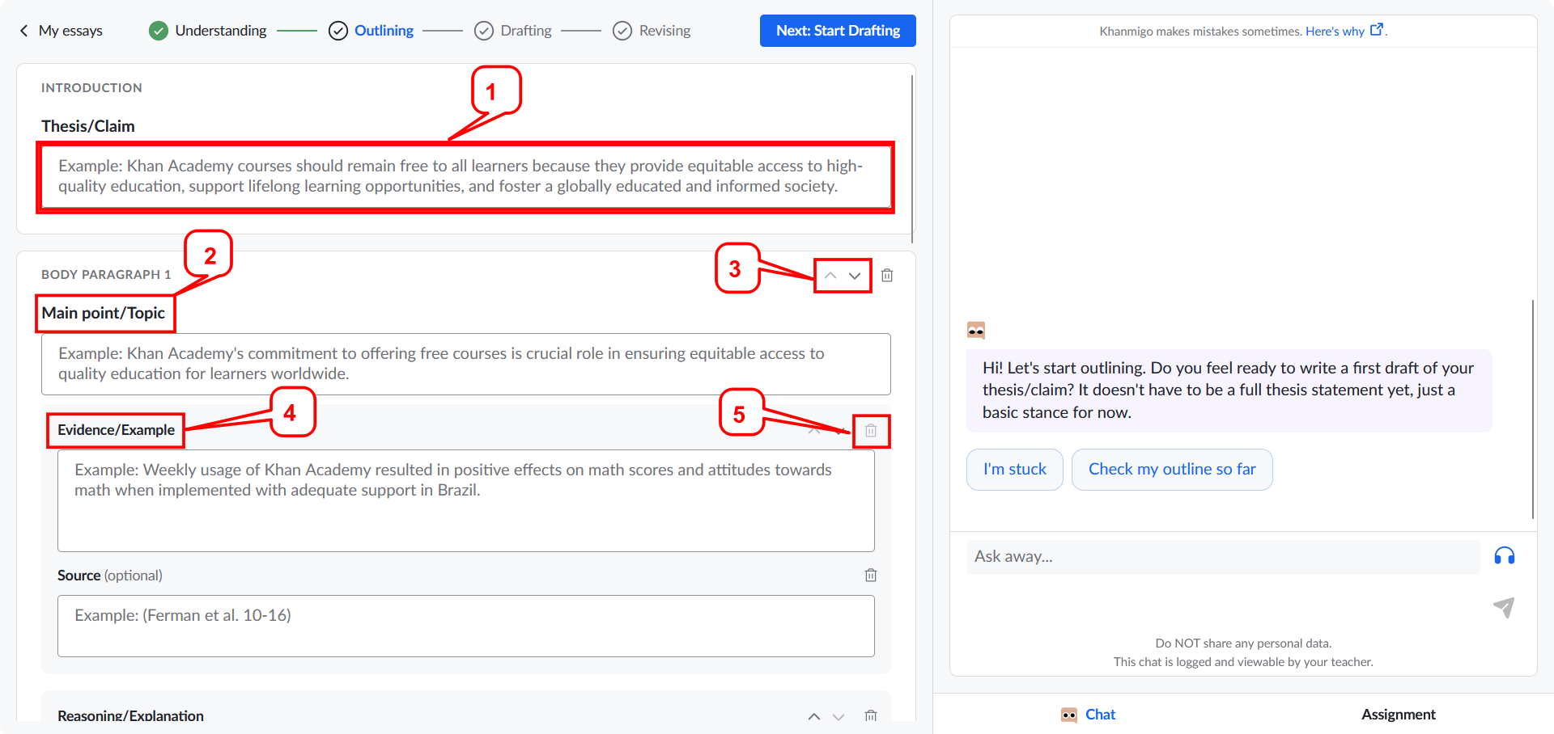Screen dimensions: 1554x734
Task: Click the "INTRODUCTION" section heading
Action: [91, 87]
